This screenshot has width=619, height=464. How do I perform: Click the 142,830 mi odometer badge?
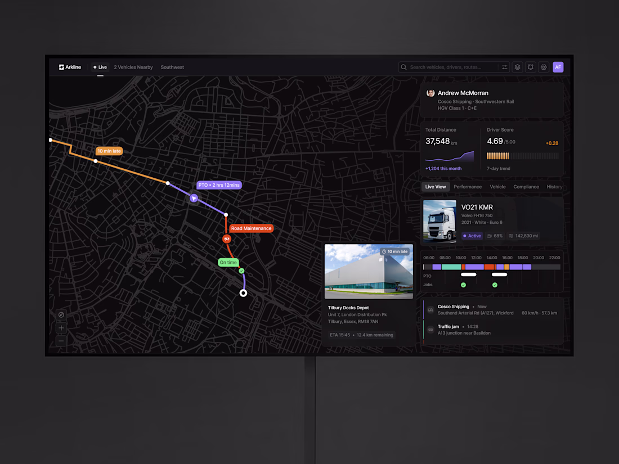(x=523, y=236)
